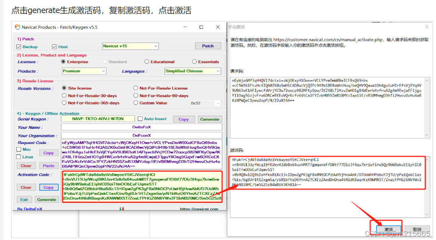The height and width of the screenshot is (240, 436).
Task: Choose the Not-For-Resale License option
Action: click(x=136, y=88)
